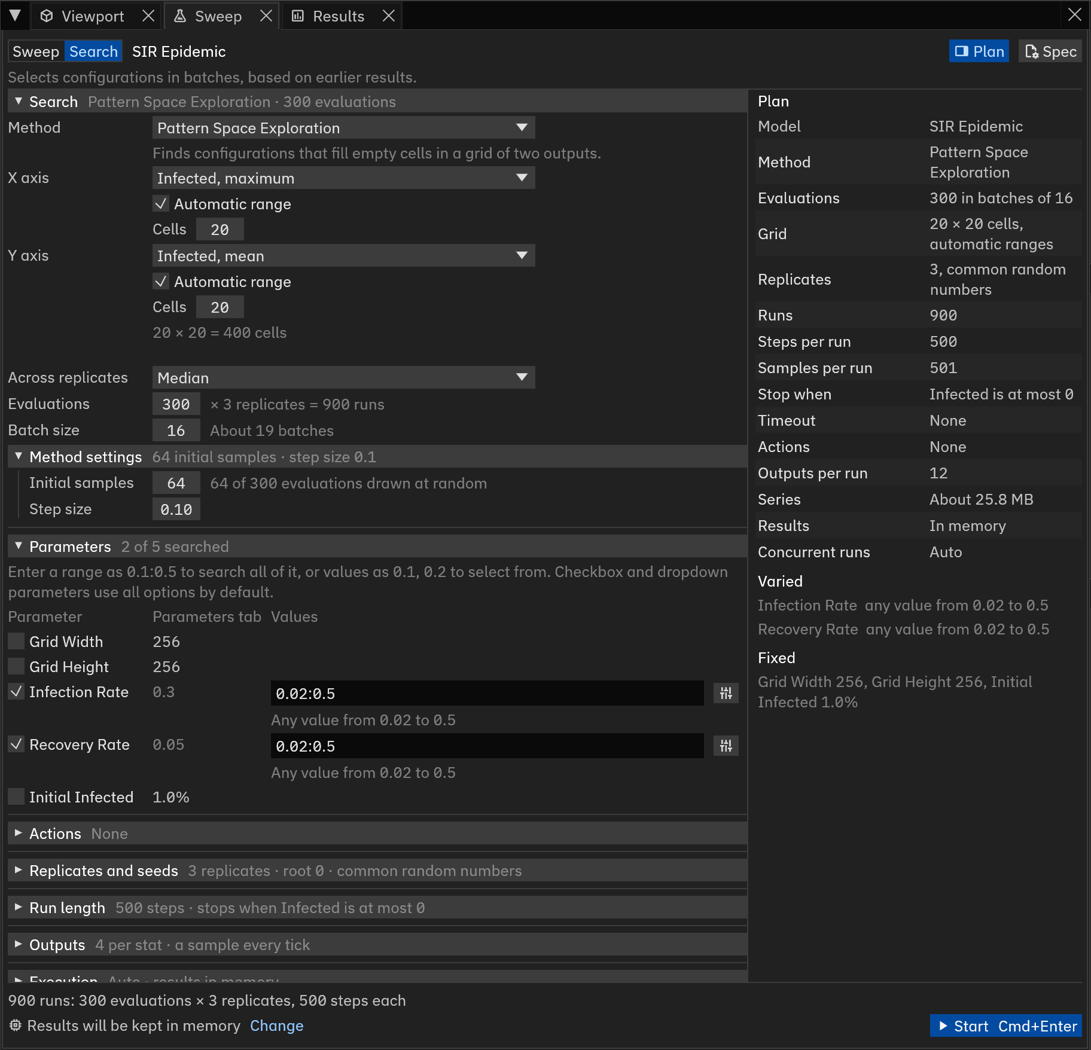Click the Change results storage link

pos(276,1025)
